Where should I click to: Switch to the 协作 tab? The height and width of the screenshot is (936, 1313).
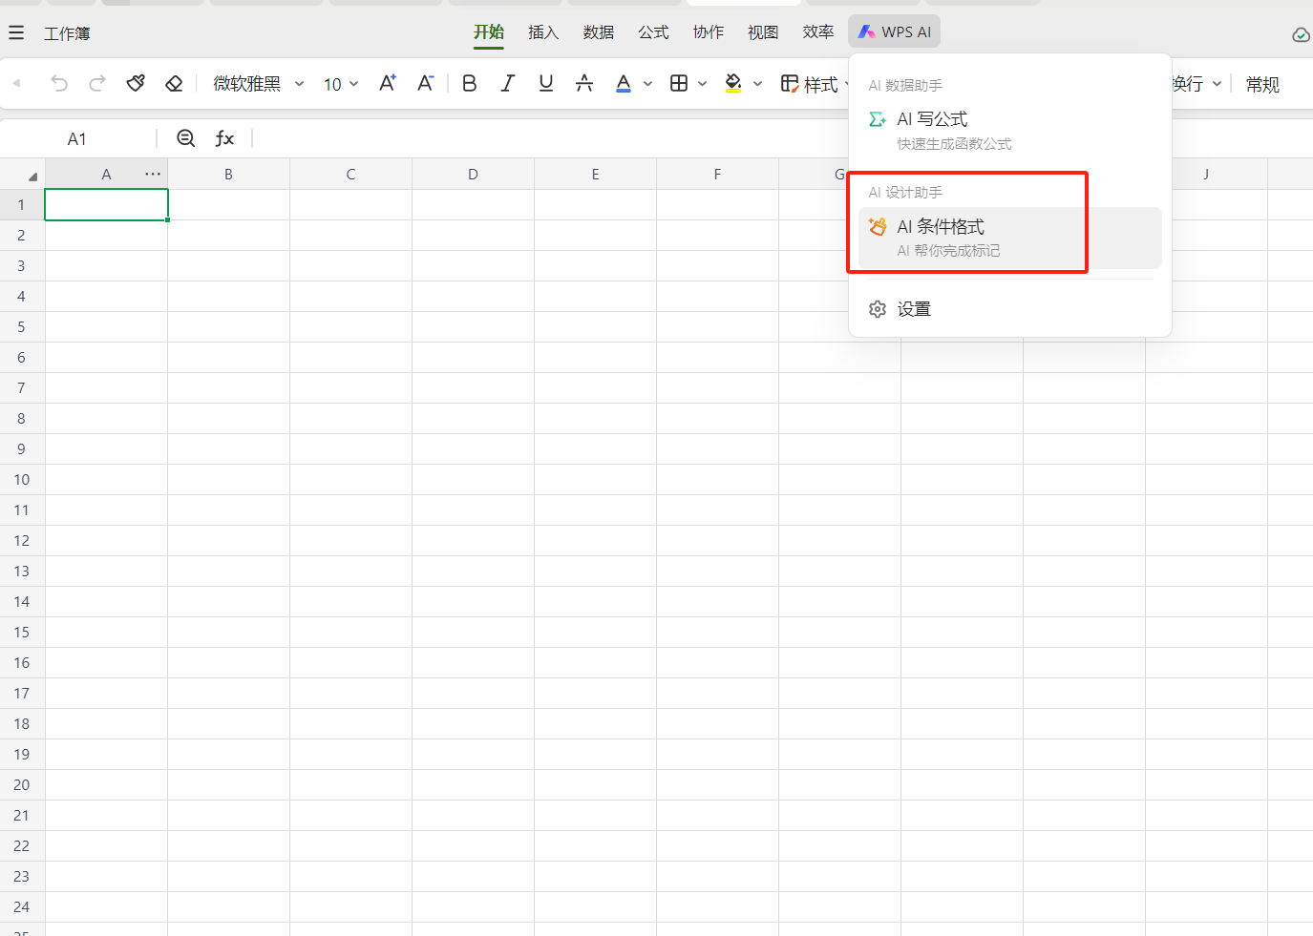point(709,32)
